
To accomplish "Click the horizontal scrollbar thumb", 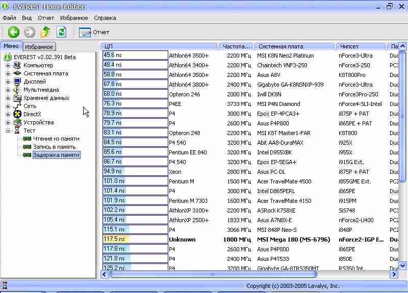I will pos(213,274).
